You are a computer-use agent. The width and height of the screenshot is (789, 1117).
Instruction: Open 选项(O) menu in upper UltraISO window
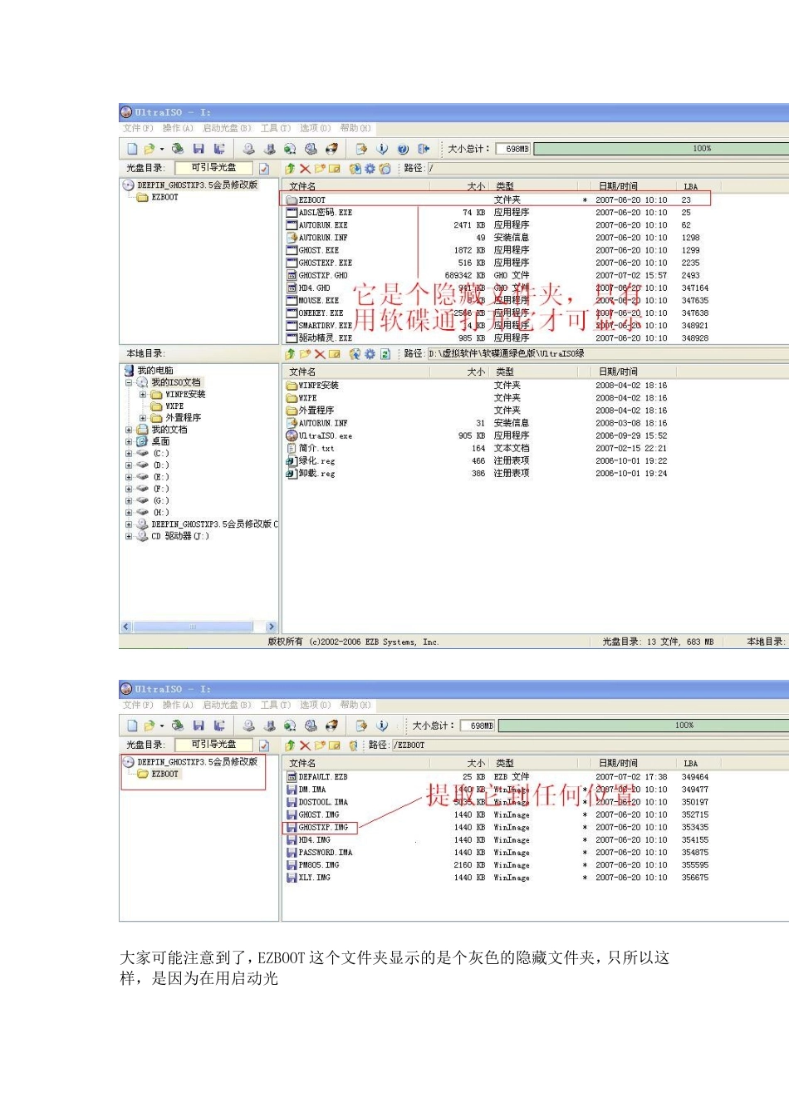point(315,128)
